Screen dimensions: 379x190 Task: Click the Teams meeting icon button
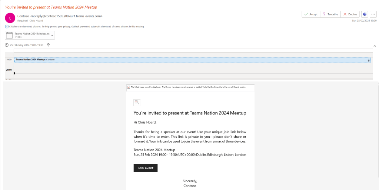[365, 14]
